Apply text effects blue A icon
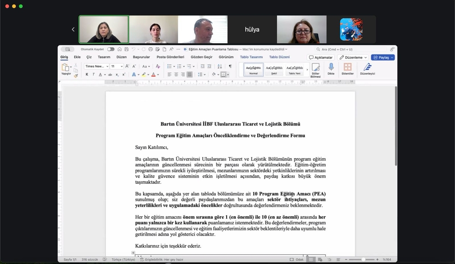Screen dimensions: 455x264 coord(134,75)
